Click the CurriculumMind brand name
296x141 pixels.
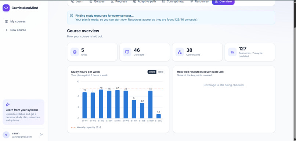(x=25, y=8)
